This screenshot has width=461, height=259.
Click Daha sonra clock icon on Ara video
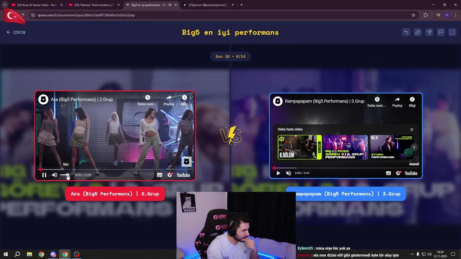click(x=147, y=98)
